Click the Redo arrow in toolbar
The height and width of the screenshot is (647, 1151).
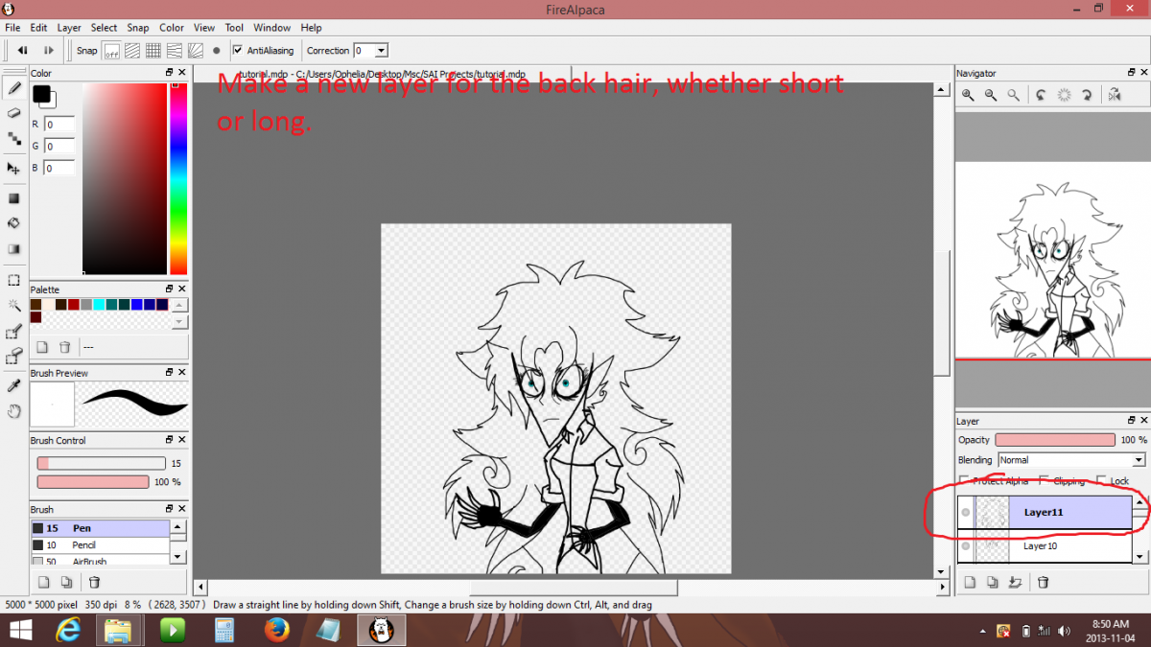point(49,50)
